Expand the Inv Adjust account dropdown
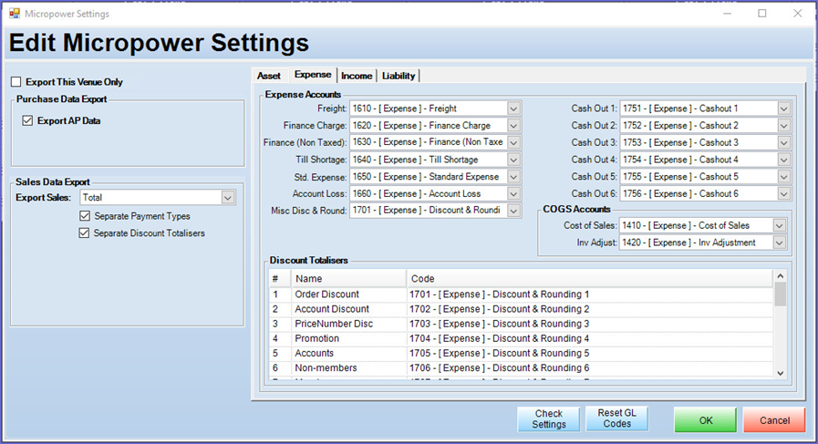The height and width of the screenshot is (444, 818). [x=780, y=243]
